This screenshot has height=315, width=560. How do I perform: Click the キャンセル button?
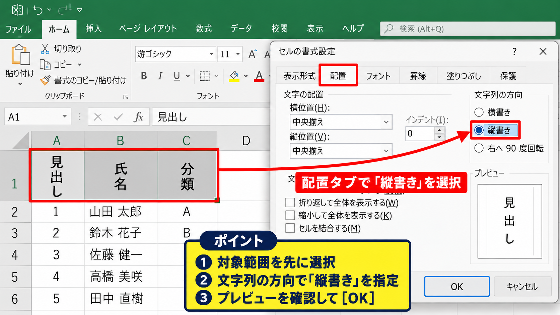pos(522,287)
